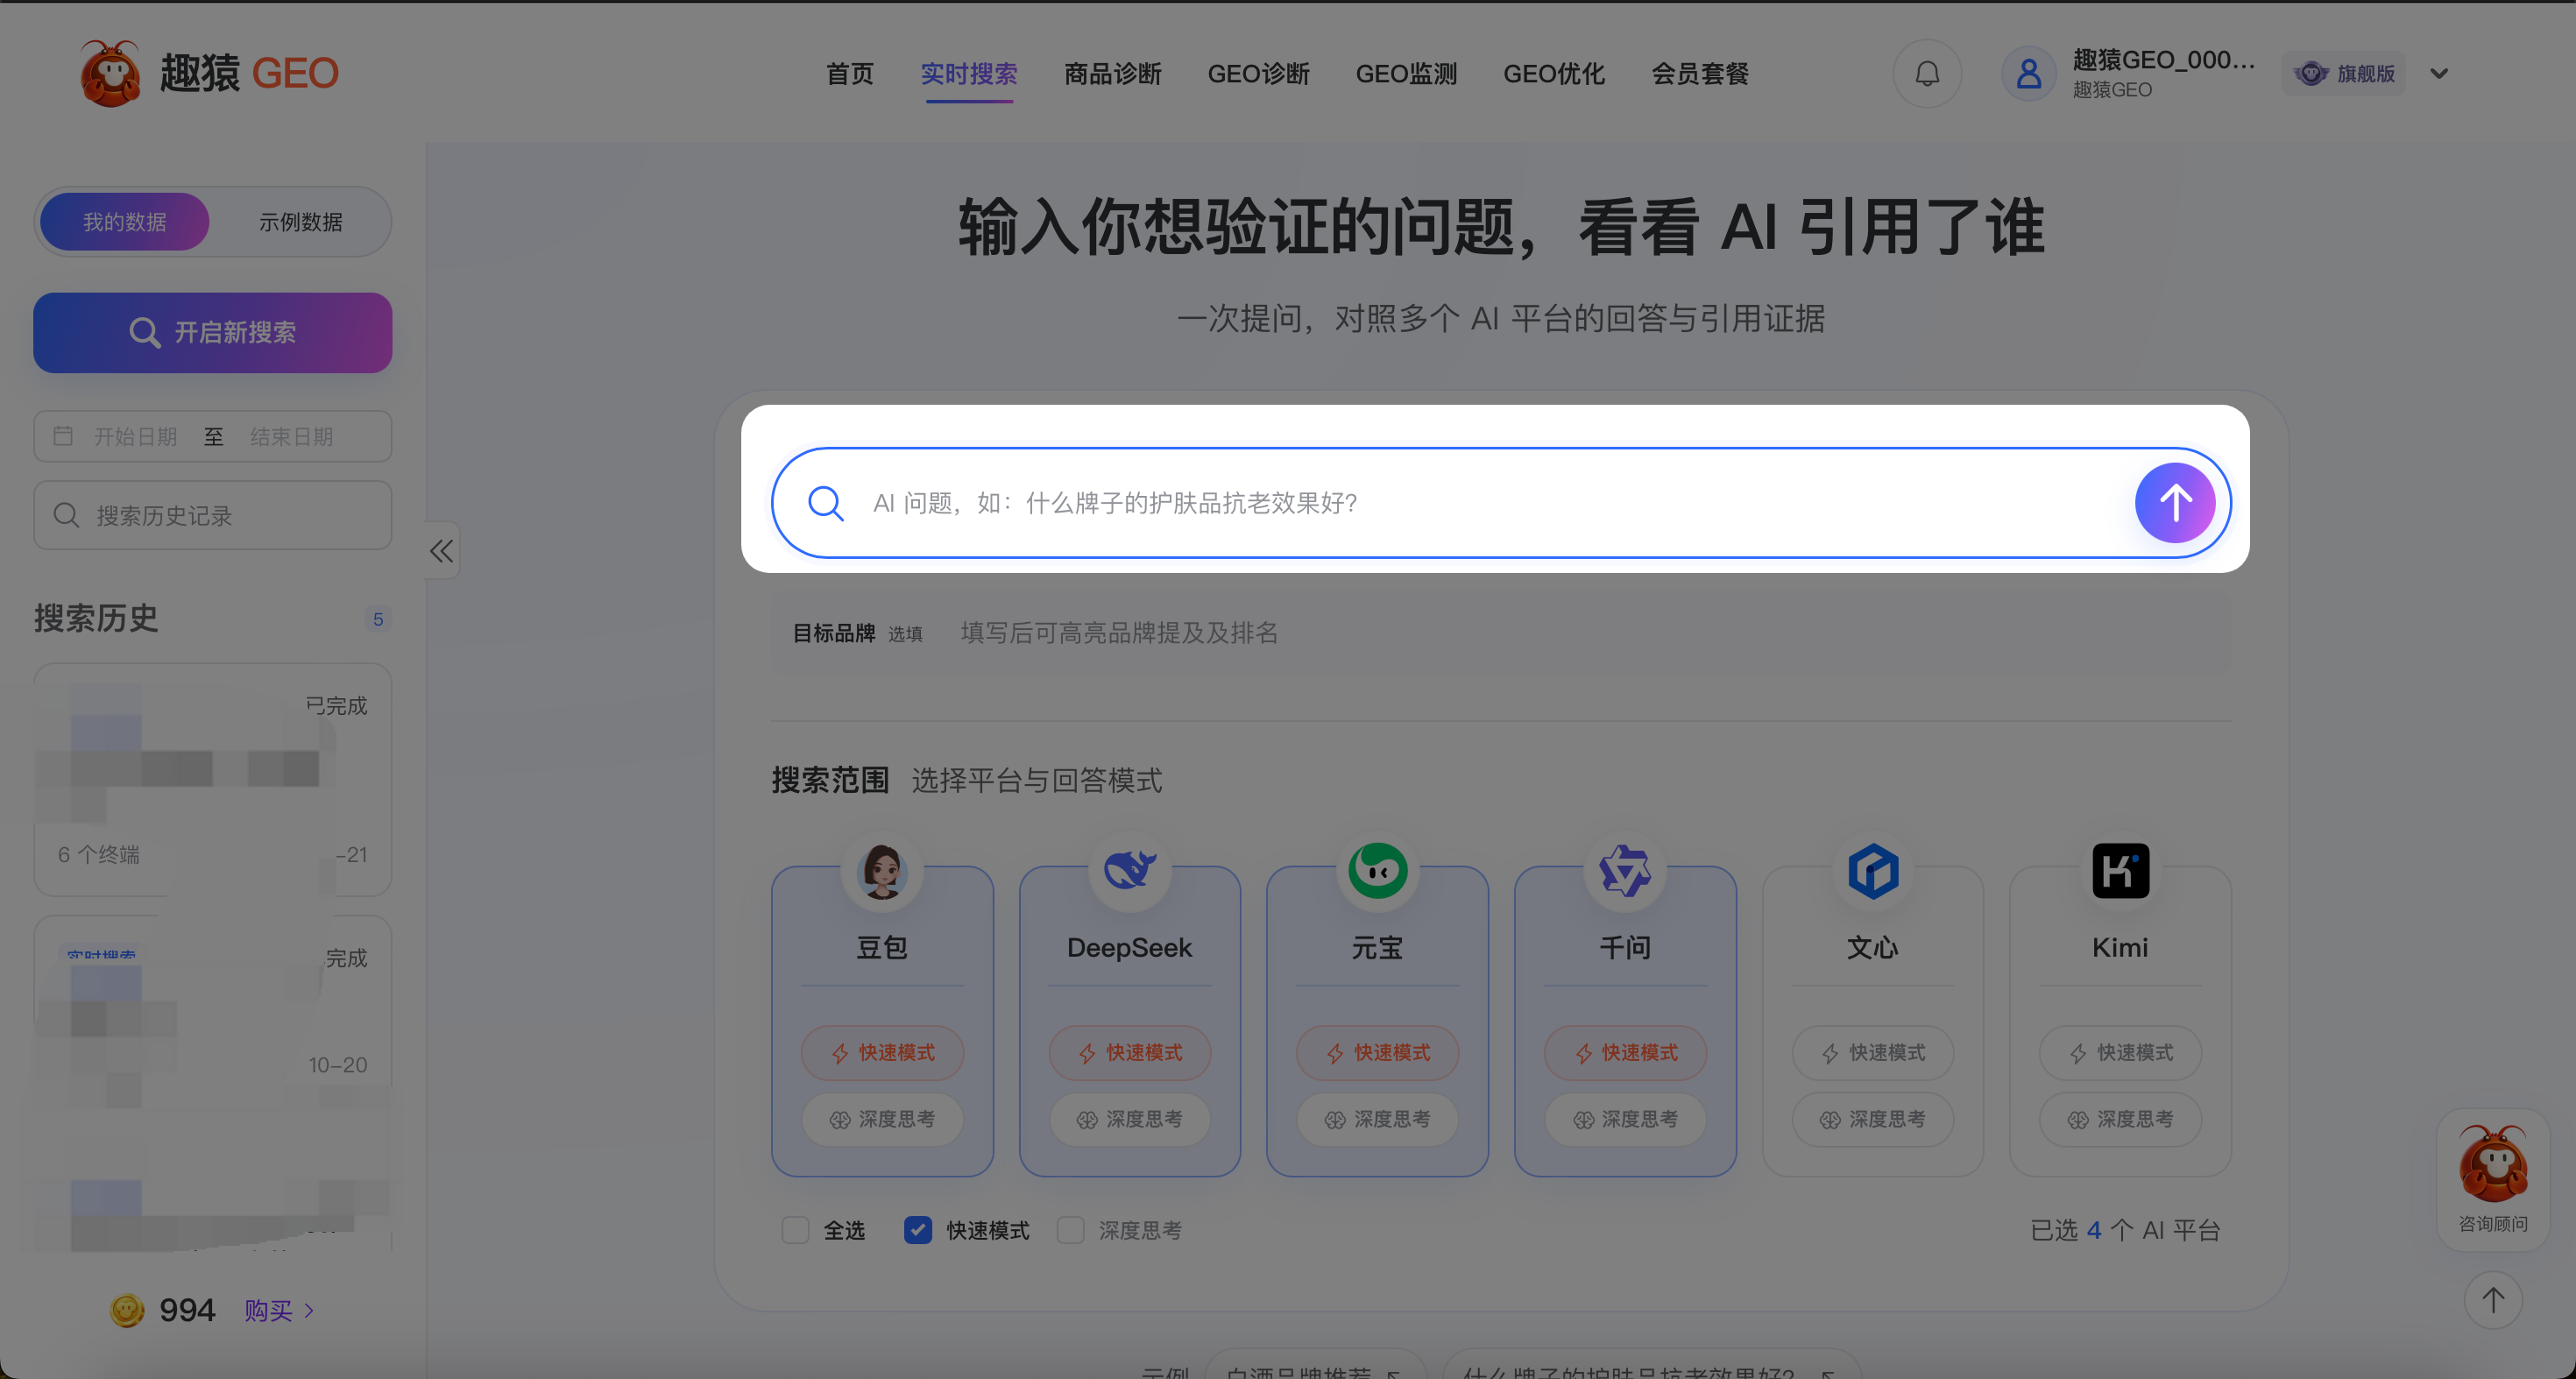Open the user avatar icon
Screen dimensions: 2576x1379
pos(2028,74)
